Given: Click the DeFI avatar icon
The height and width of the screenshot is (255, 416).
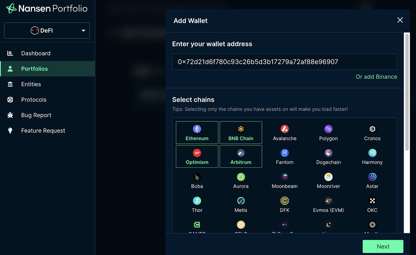Looking at the screenshot, I should [x=35, y=30].
